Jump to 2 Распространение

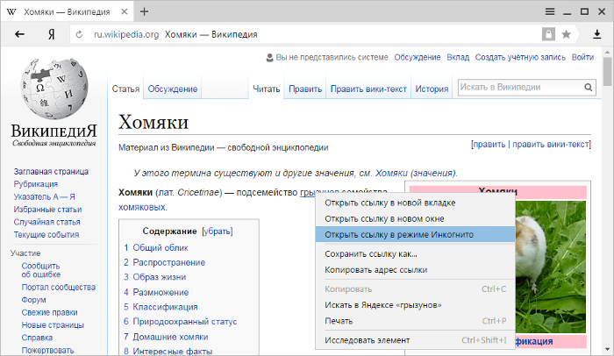(165, 262)
